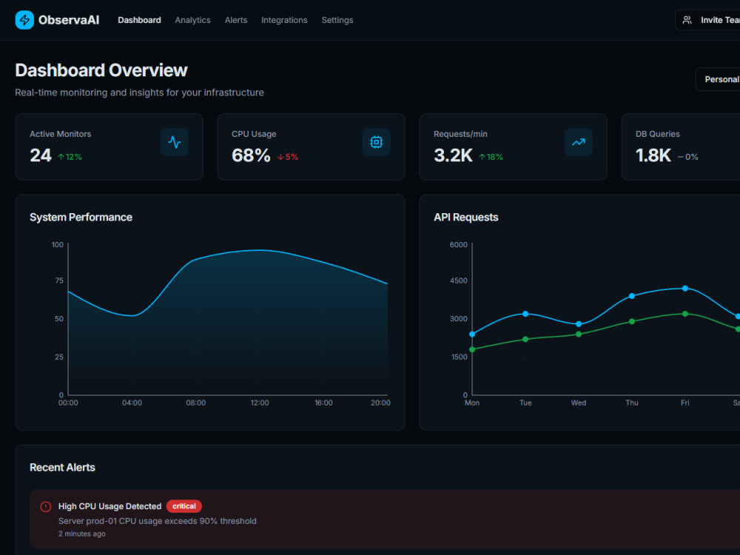The image size is (740, 555).
Task: Click the alert description about prod-01 server
Action: tap(157, 521)
